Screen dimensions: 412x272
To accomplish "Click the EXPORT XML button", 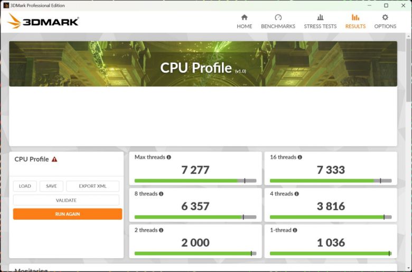I will [x=92, y=186].
